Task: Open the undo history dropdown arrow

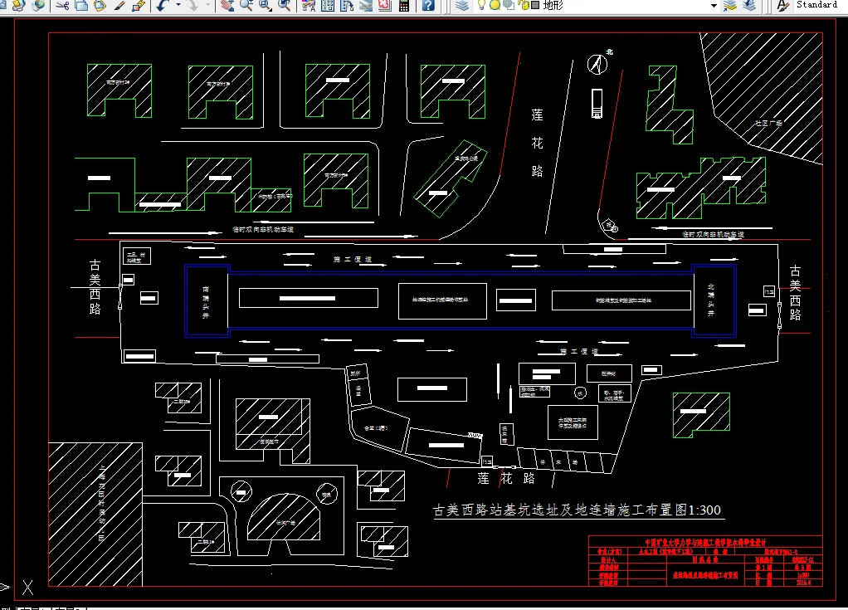Action: coord(178,6)
